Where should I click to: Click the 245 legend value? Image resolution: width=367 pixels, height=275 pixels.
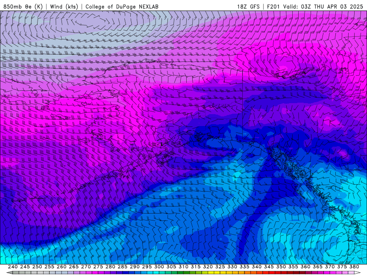tap(25, 267)
